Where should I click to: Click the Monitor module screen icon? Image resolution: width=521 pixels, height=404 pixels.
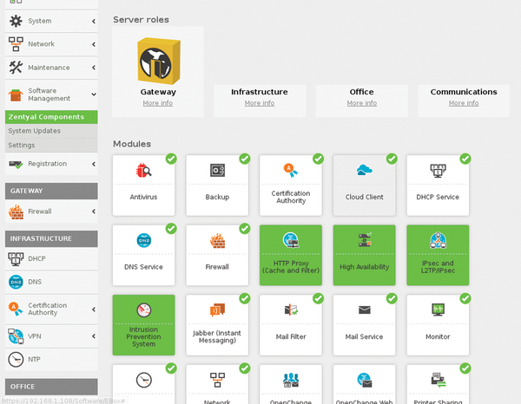coord(438,310)
